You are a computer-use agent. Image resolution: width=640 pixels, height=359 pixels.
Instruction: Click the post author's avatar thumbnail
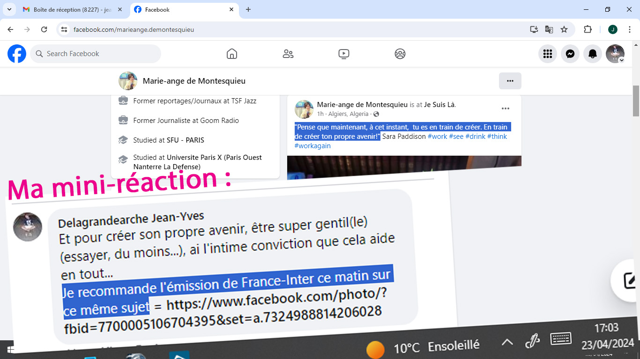pos(304,109)
